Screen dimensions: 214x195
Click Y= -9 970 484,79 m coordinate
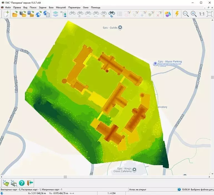tap(59, 193)
